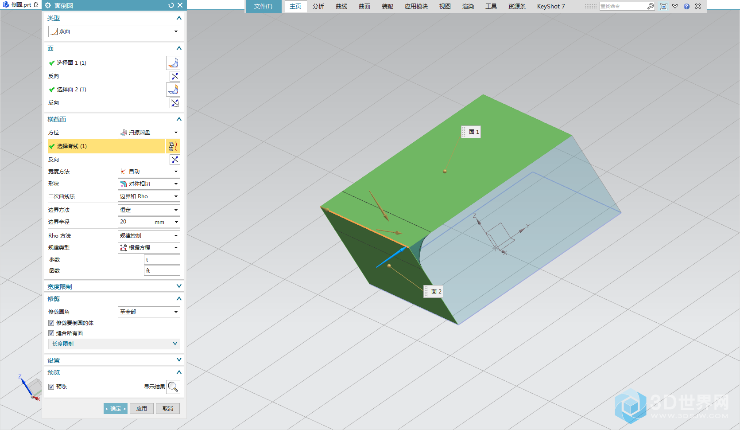This screenshot has height=430, width=740.
Task: Click the 参数 input field
Action: pos(162,260)
